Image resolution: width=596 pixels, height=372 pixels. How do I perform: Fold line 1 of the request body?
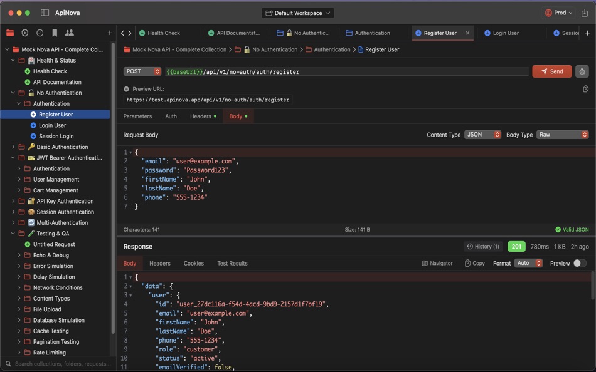click(130, 152)
